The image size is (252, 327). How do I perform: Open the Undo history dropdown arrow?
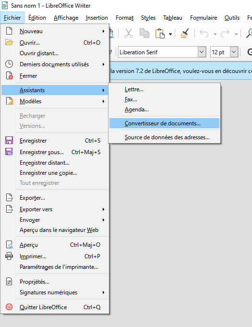click(x=215, y=34)
